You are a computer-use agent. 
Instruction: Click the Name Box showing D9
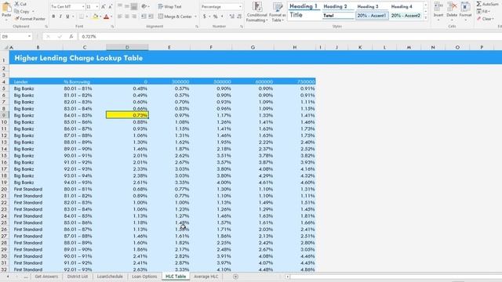(16, 37)
